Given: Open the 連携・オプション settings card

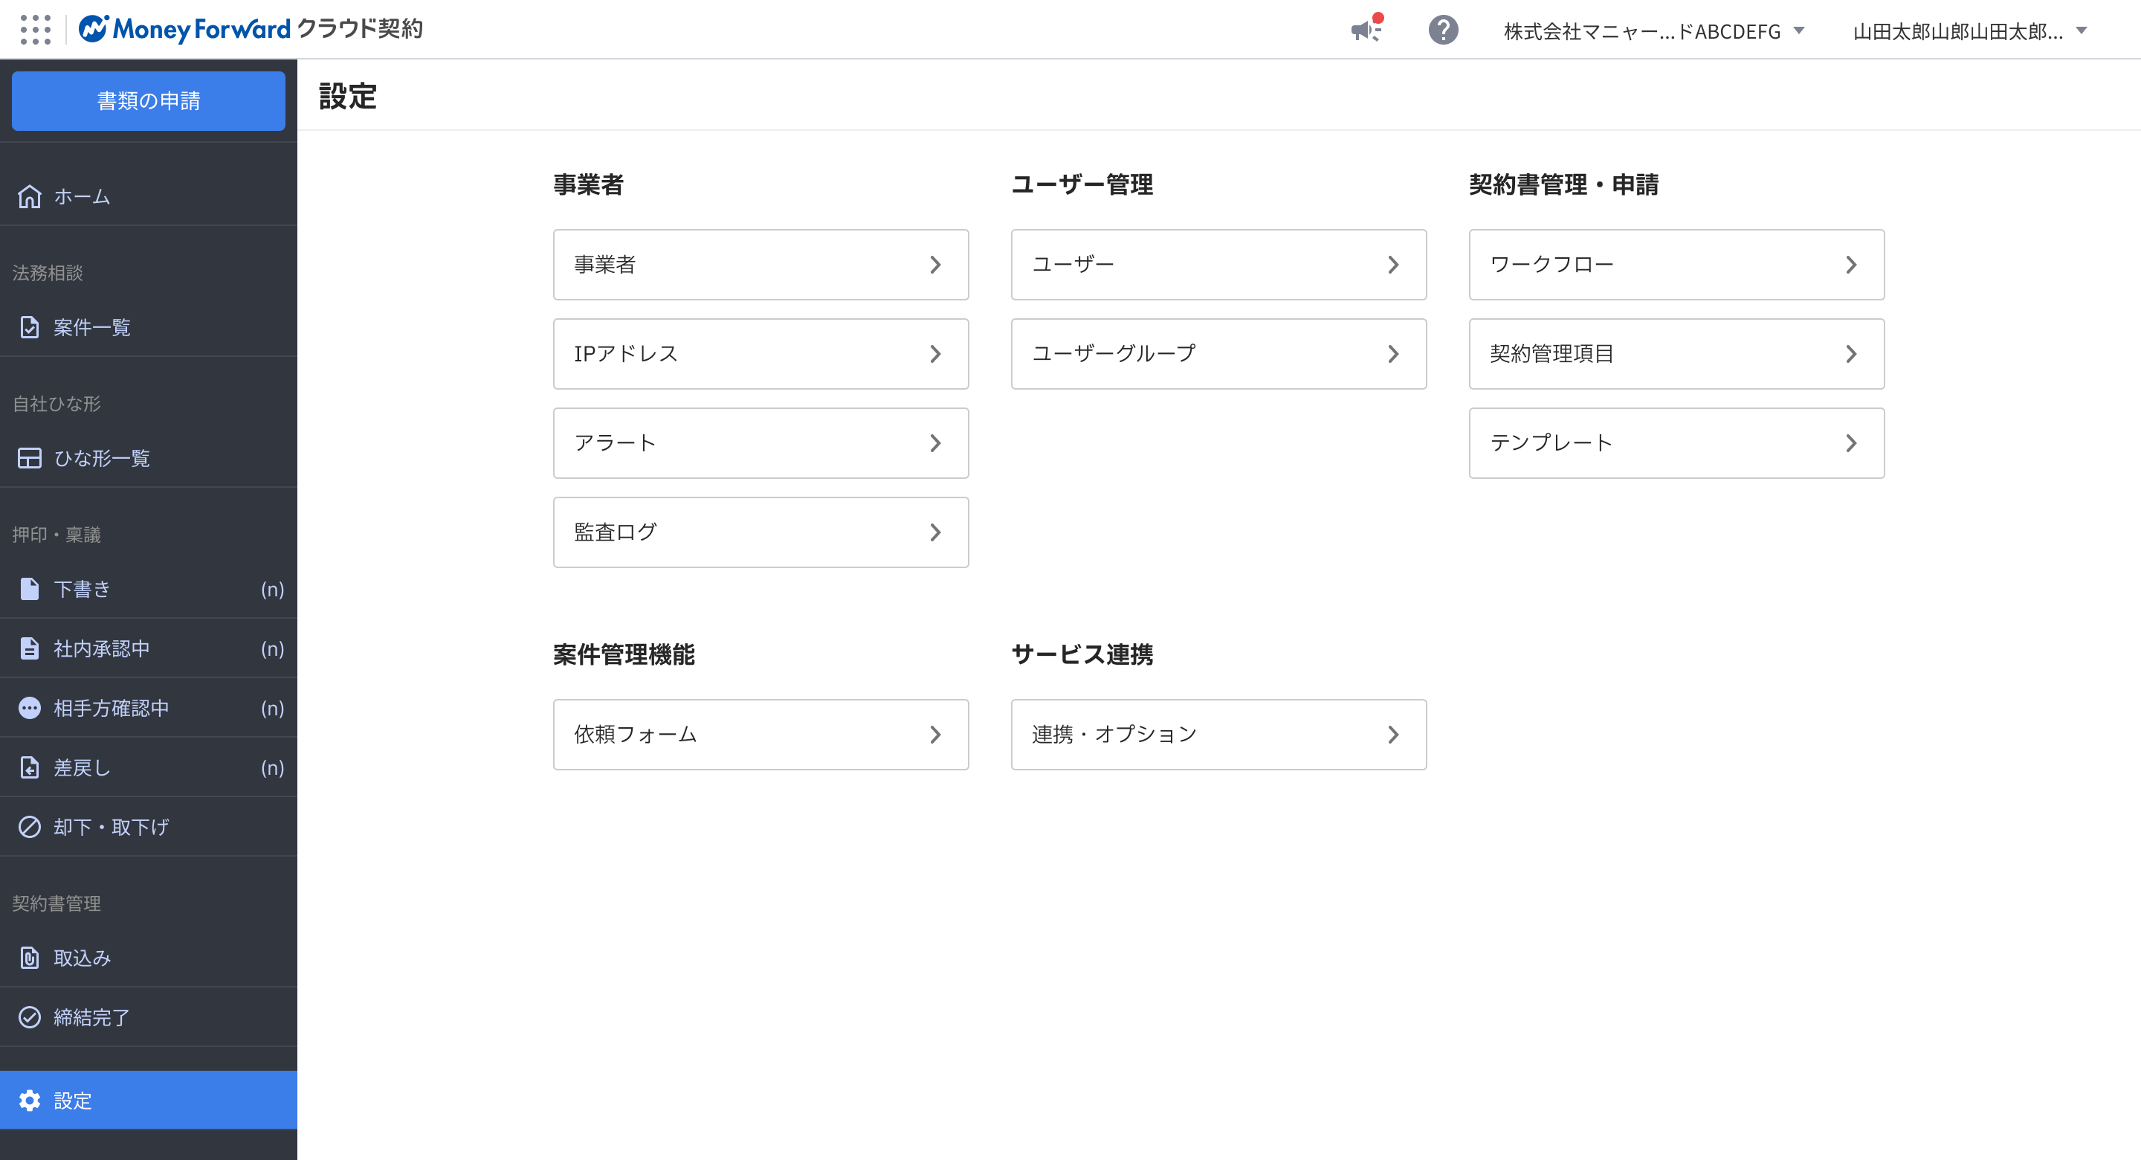Looking at the screenshot, I should coord(1219,734).
